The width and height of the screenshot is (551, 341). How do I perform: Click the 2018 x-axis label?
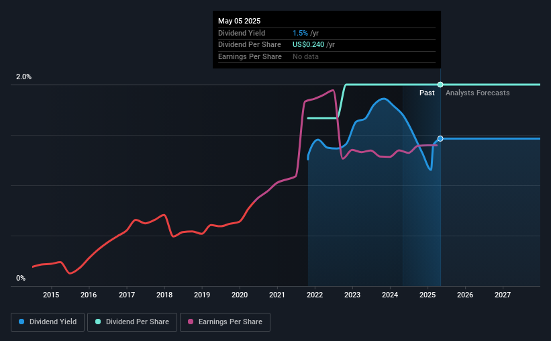[x=164, y=295]
